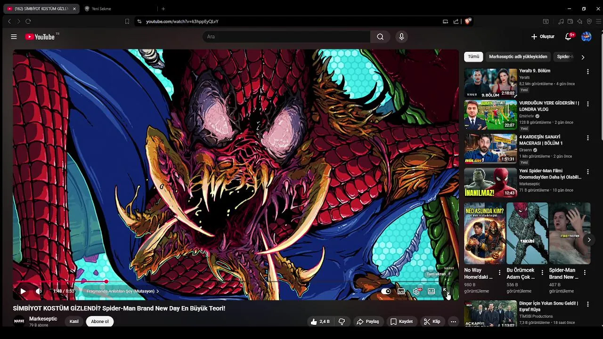Enter full screen mode

point(446,291)
